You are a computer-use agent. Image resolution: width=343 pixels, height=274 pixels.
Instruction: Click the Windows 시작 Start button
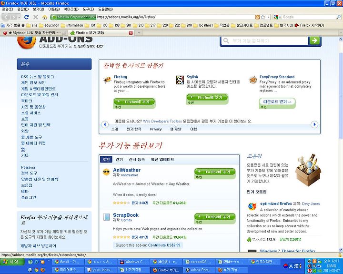coord(12,262)
